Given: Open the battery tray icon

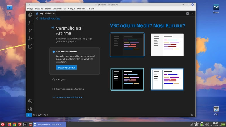Looking at the screenshot, I should [202, 124].
